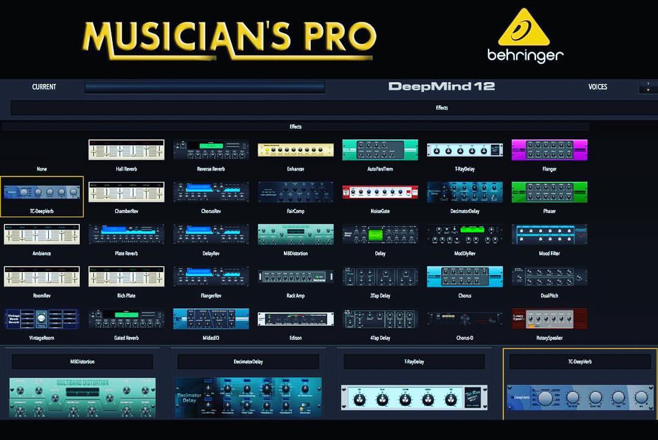Viewport: 658px width, 440px height.
Task: Click the CURRENT label
Action: tap(44, 87)
